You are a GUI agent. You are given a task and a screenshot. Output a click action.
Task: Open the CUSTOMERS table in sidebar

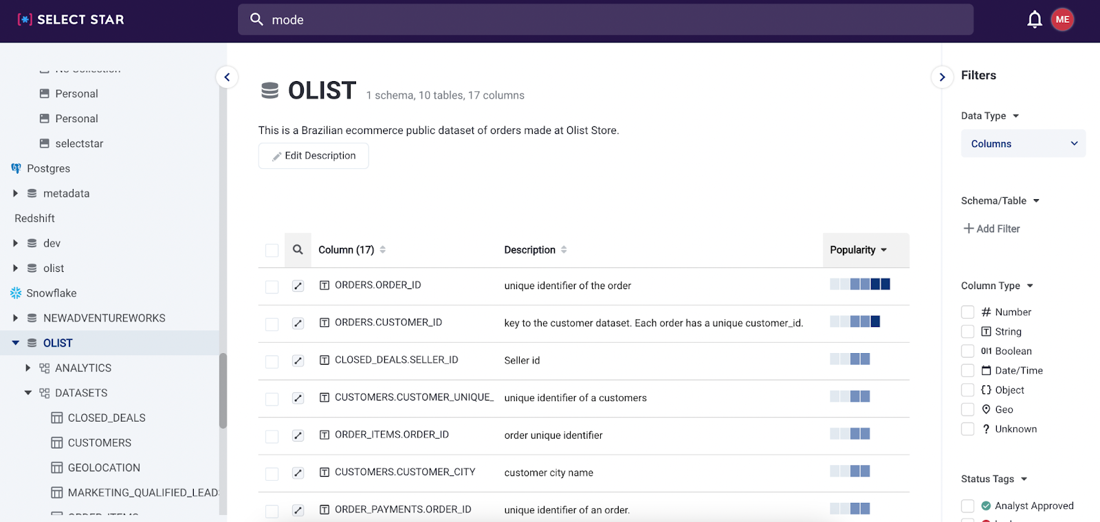tap(100, 443)
